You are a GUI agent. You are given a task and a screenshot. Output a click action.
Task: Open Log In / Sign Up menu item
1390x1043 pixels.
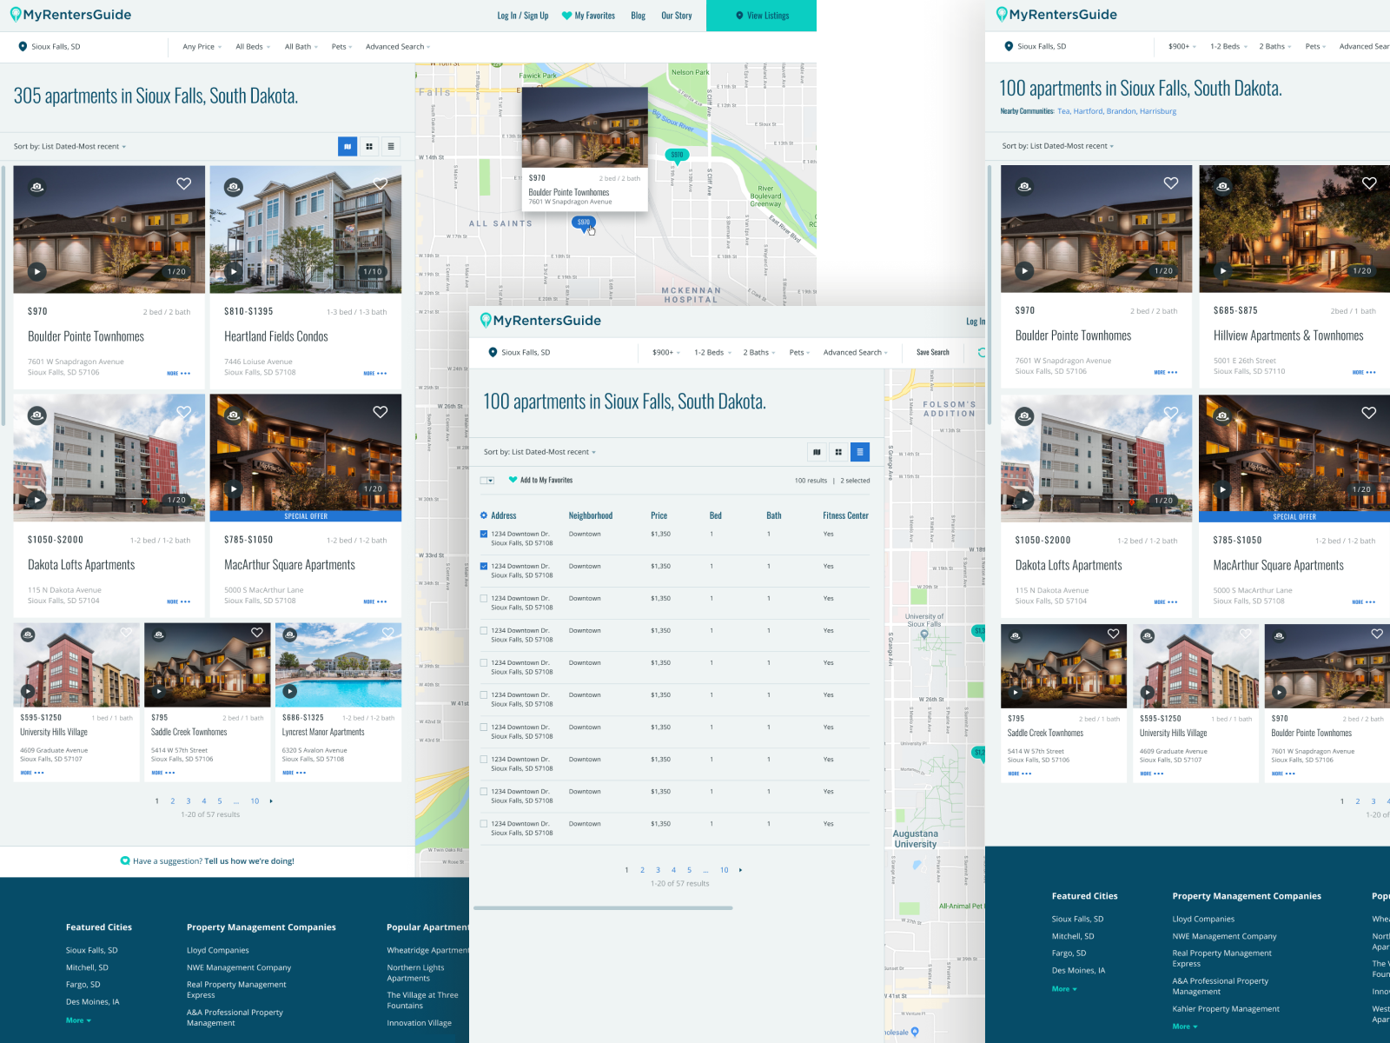click(523, 16)
